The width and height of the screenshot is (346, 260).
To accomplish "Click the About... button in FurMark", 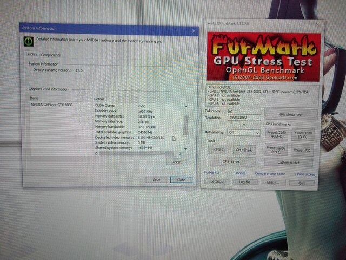I will coord(272,183).
